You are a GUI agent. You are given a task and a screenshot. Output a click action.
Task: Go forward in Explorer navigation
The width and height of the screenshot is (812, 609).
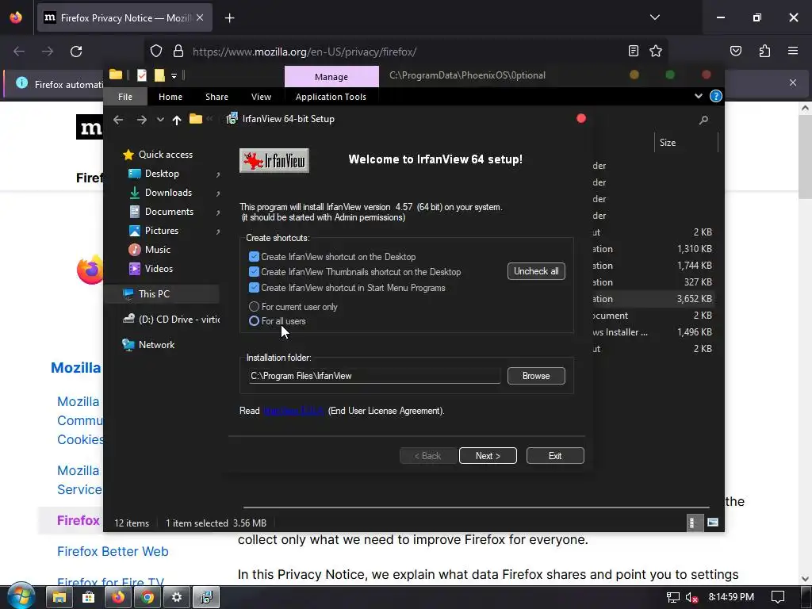pos(141,120)
